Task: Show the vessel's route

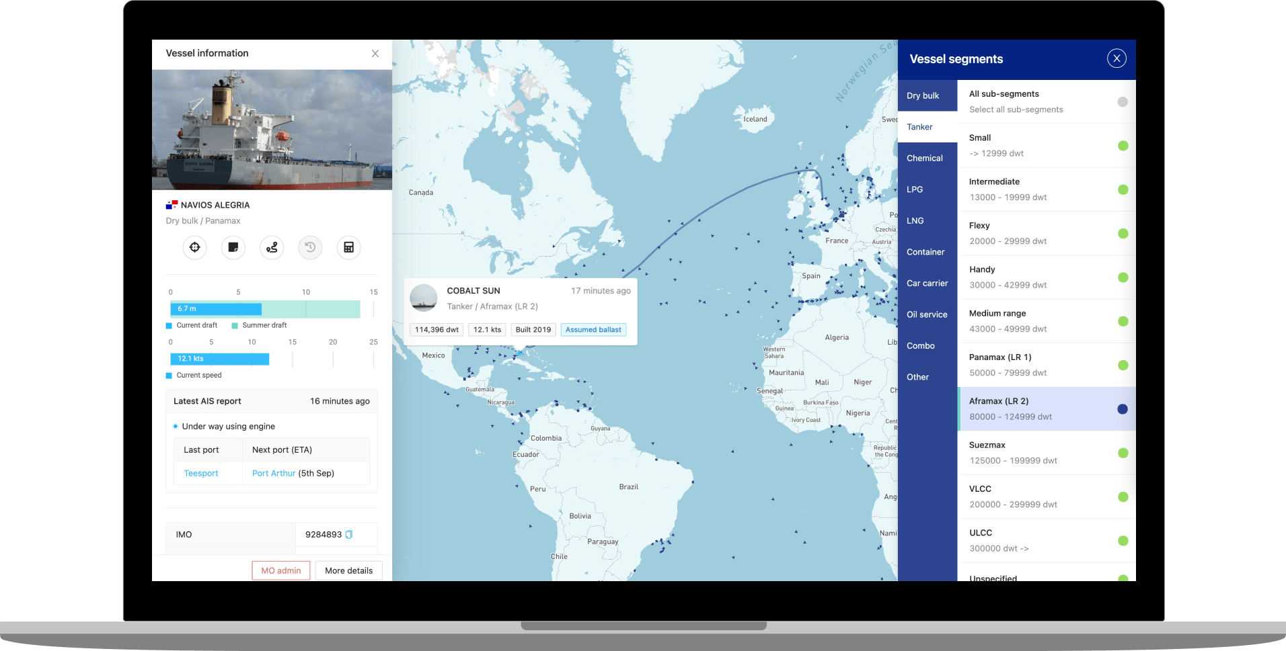Action: point(271,247)
